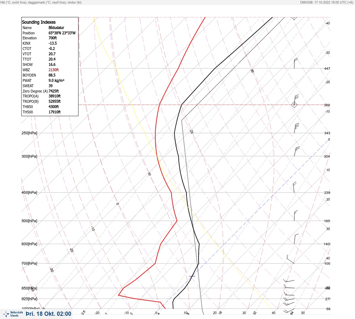Select VTOT value '20.7'

click(52, 54)
